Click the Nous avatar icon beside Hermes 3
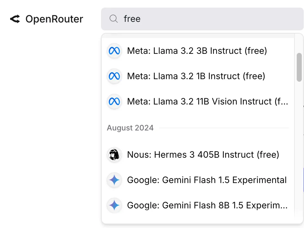Image resolution: width=304 pixels, height=228 pixels. pyautogui.click(x=114, y=155)
